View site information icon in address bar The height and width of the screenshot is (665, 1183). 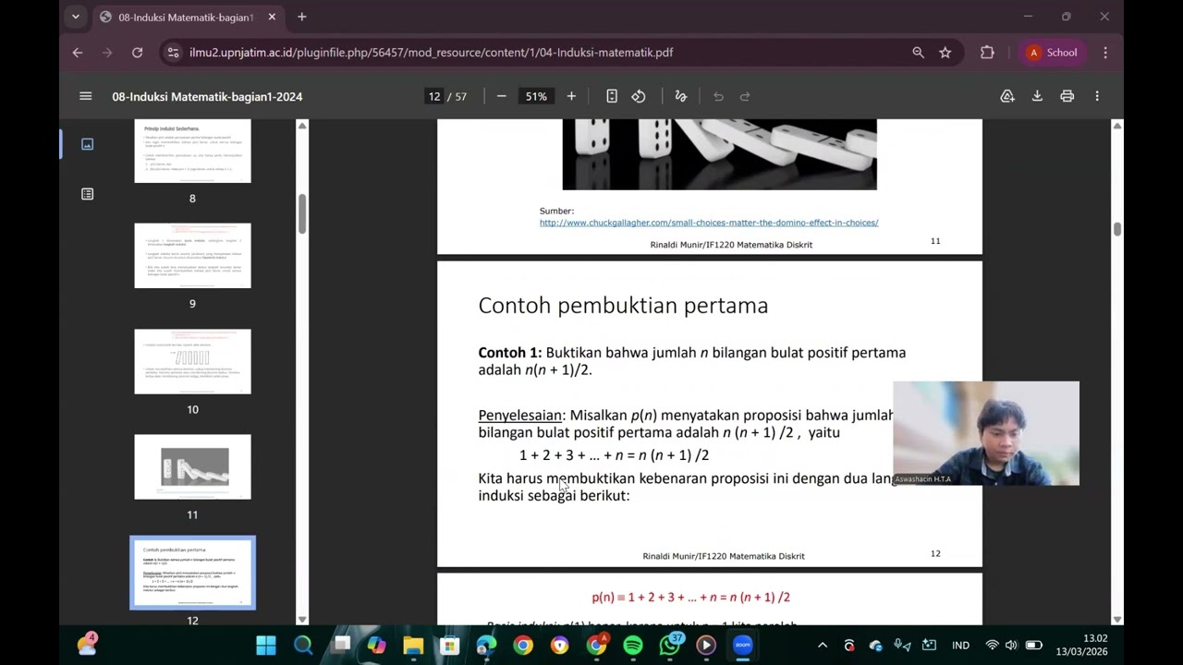[x=173, y=53]
